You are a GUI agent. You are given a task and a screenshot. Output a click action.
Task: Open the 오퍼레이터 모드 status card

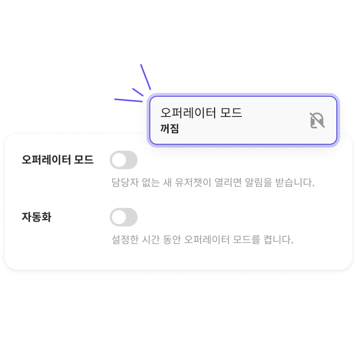(243, 120)
